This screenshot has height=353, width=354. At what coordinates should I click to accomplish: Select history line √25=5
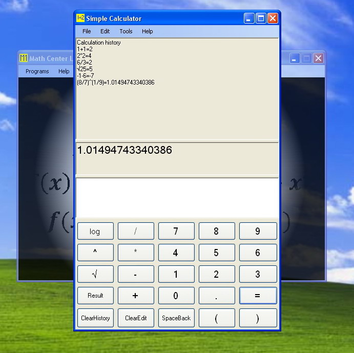(85, 69)
